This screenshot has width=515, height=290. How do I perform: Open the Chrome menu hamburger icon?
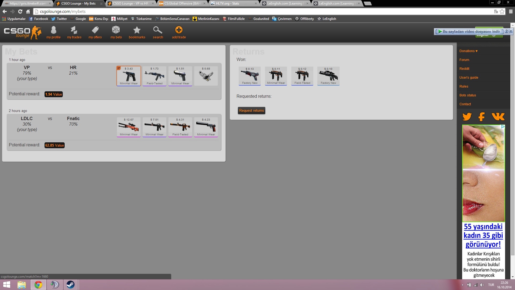(x=511, y=12)
